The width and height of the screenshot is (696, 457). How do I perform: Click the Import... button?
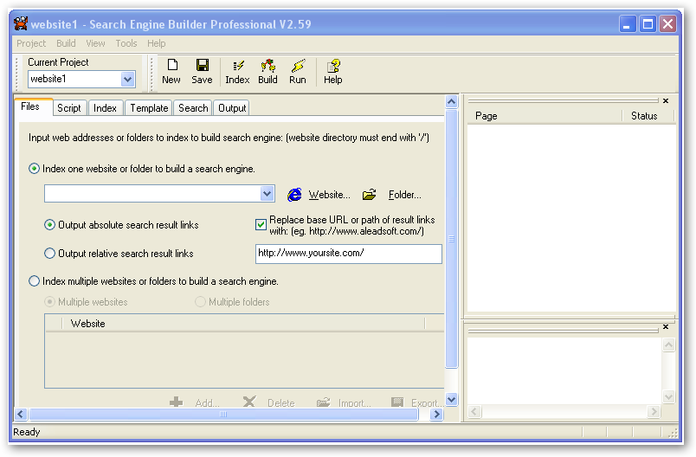[x=354, y=402]
